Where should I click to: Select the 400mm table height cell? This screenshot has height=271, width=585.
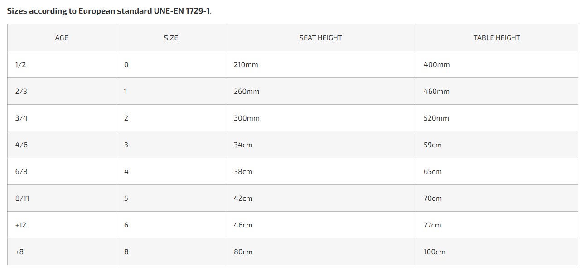pyautogui.click(x=436, y=65)
